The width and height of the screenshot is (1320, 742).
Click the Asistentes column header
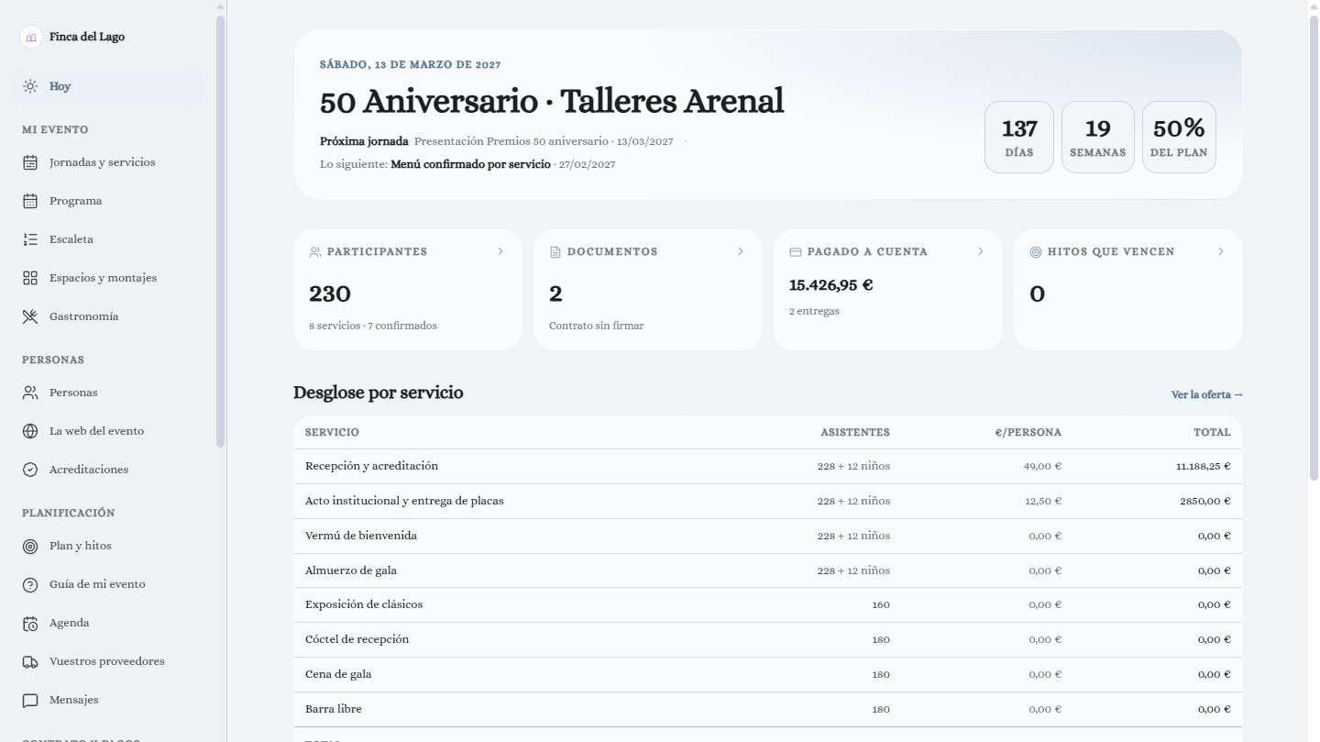click(x=855, y=432)
